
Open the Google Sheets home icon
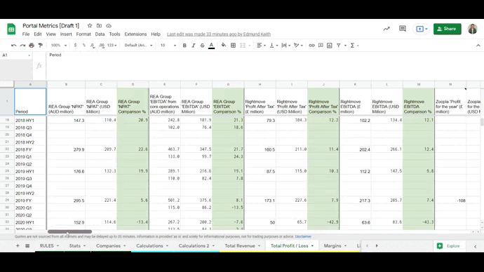(11, 29)
